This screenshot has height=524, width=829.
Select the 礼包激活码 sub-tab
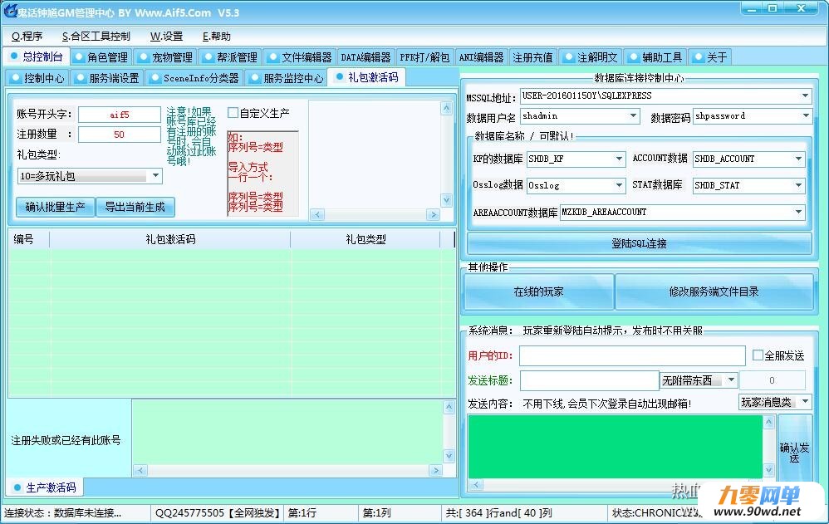(x=367, y=77)
